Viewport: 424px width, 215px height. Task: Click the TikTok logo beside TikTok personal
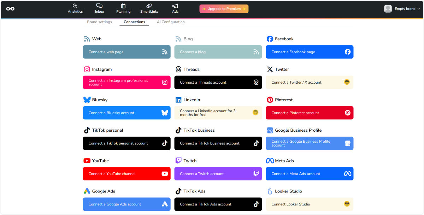(87, 130)
